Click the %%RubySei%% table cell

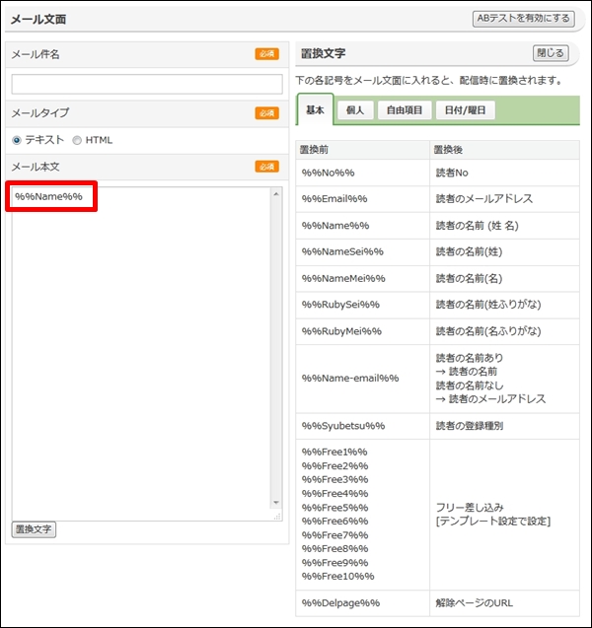coord(363,305)
